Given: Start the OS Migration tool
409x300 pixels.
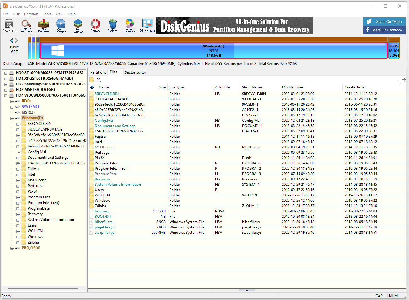Looking at the screenshot, I should [147, 26].
